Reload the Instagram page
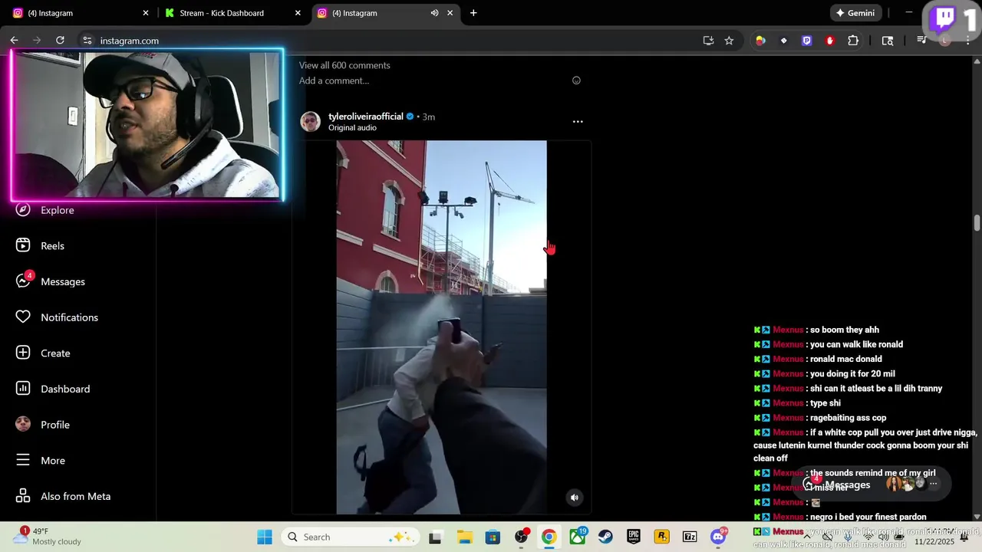 pos(60,41)
